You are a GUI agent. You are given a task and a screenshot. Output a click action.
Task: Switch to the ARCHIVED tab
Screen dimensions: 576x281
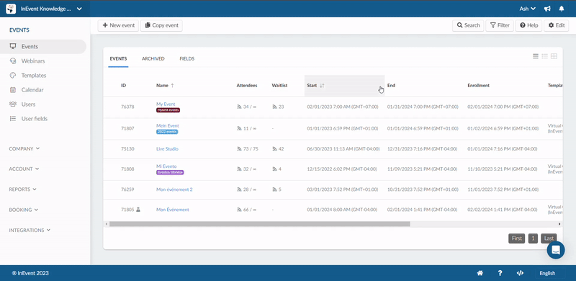153,59
